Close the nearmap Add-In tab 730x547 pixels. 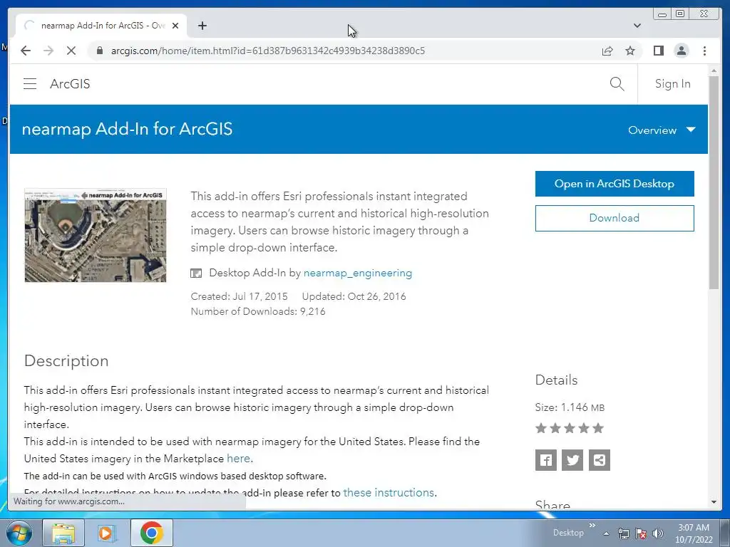[175, 26]
